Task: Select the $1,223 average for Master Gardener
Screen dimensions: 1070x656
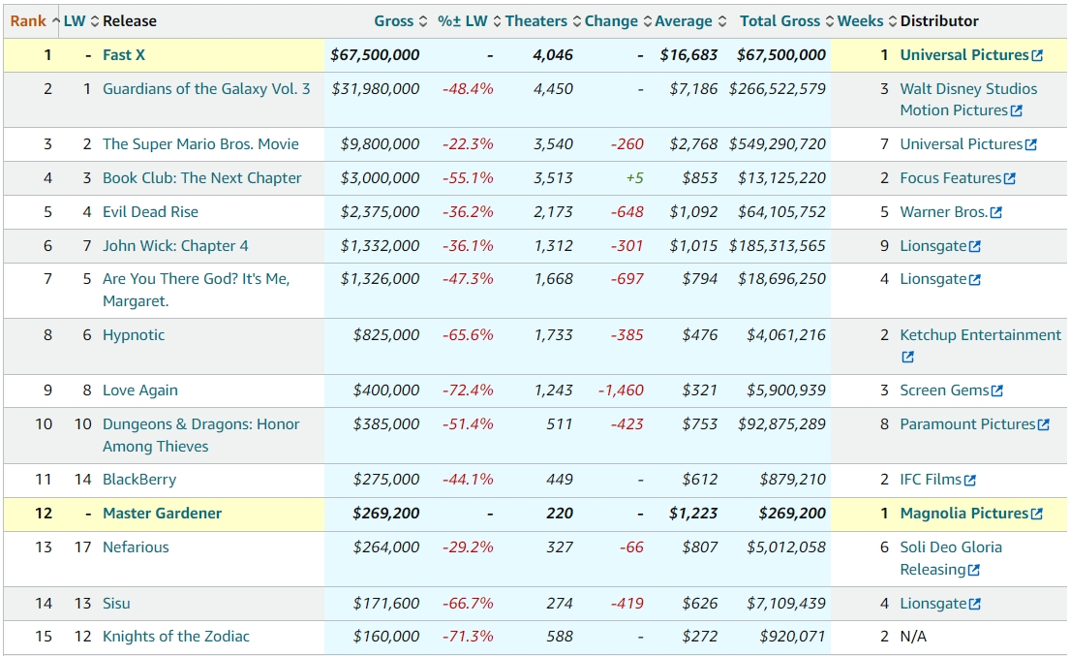Action: click(x=693, y=514)
